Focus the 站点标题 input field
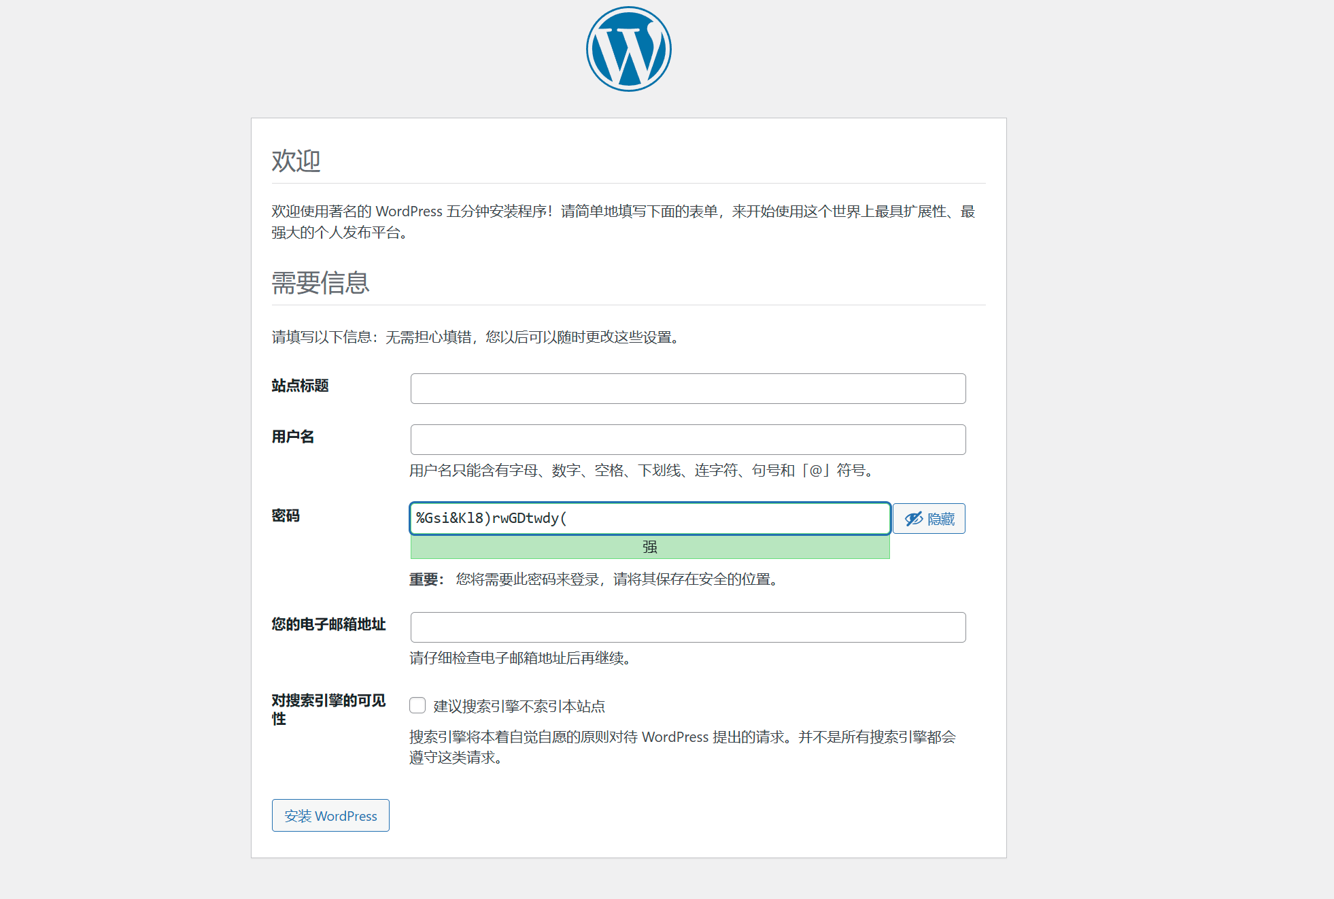Image resolution: width=1334 pixels, height=899 pixels. point(688,388)
